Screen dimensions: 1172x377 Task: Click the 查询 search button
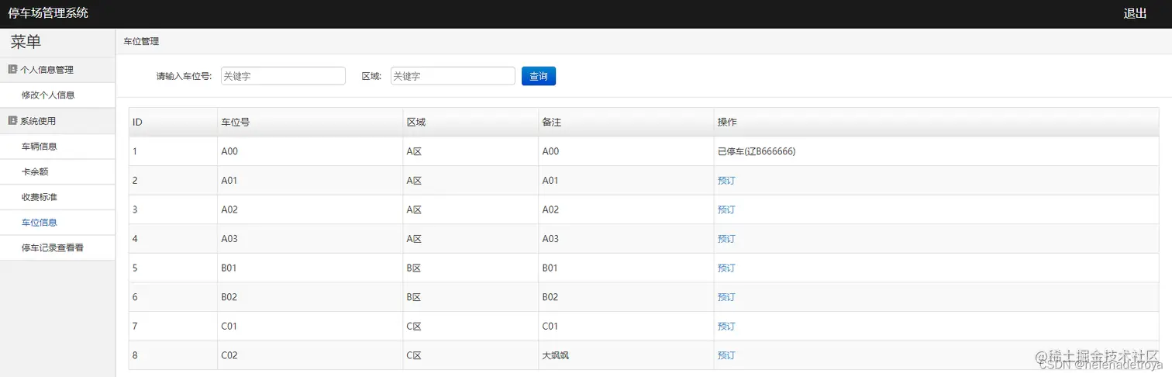[539, 76]
